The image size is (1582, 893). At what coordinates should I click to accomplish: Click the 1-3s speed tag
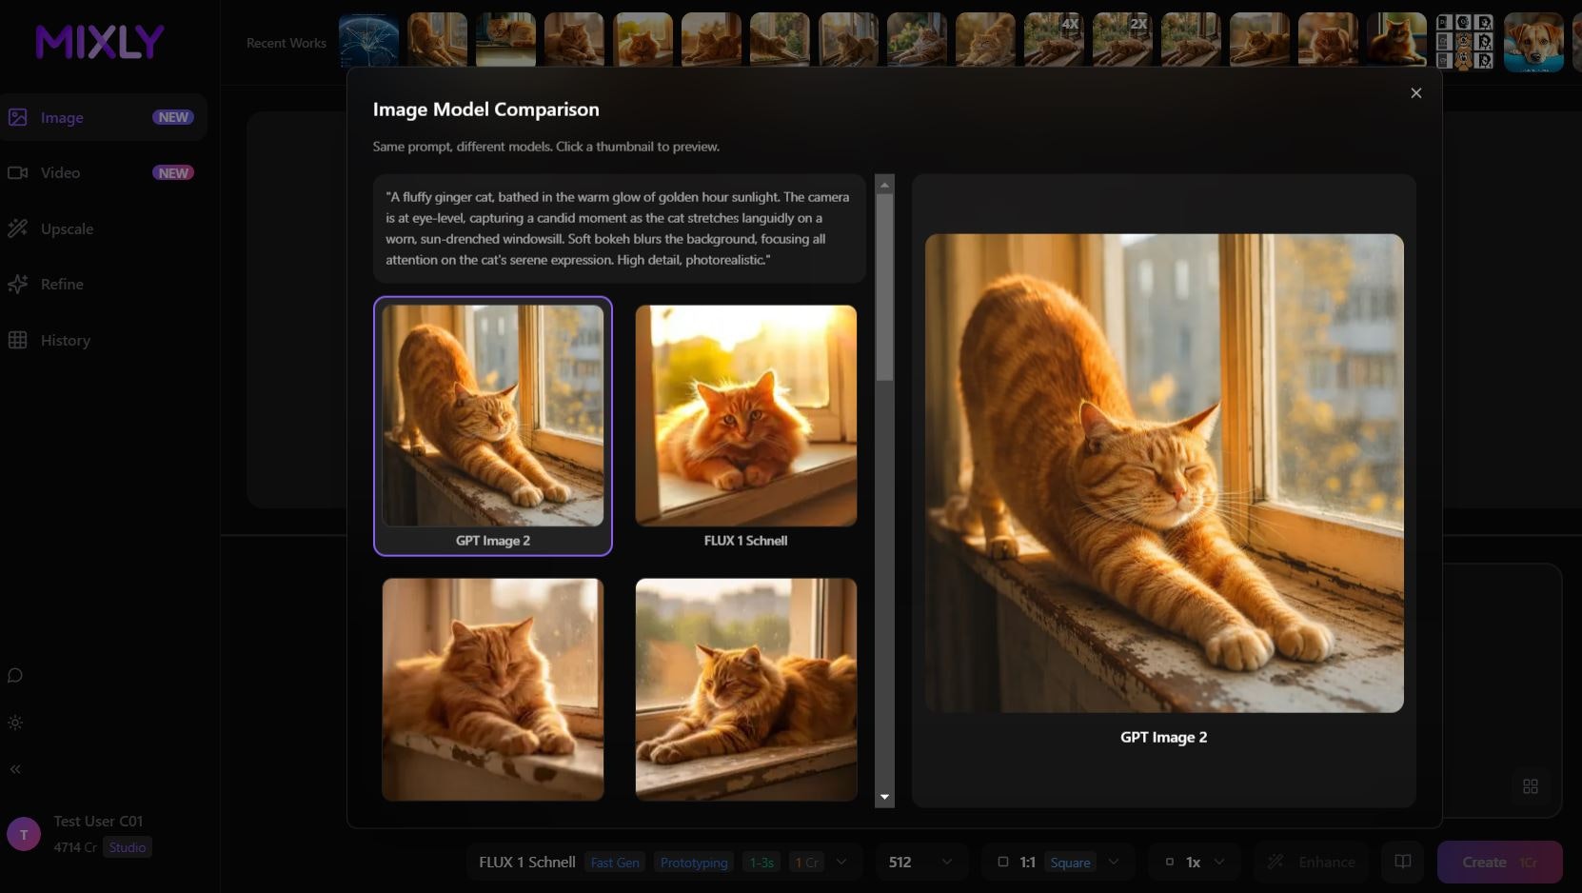pos(761,863)
